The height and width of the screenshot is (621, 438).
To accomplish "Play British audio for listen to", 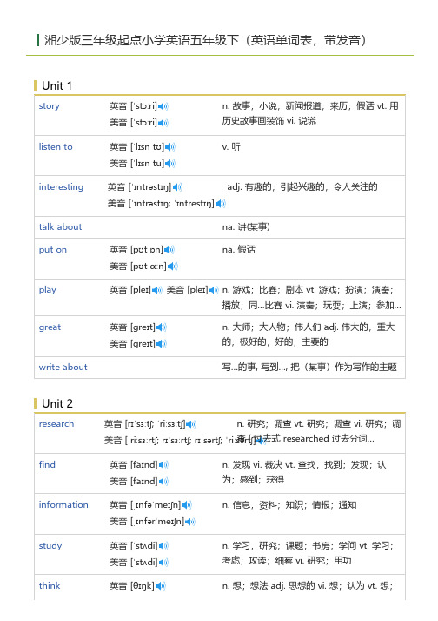I will [x=170, y=147].
